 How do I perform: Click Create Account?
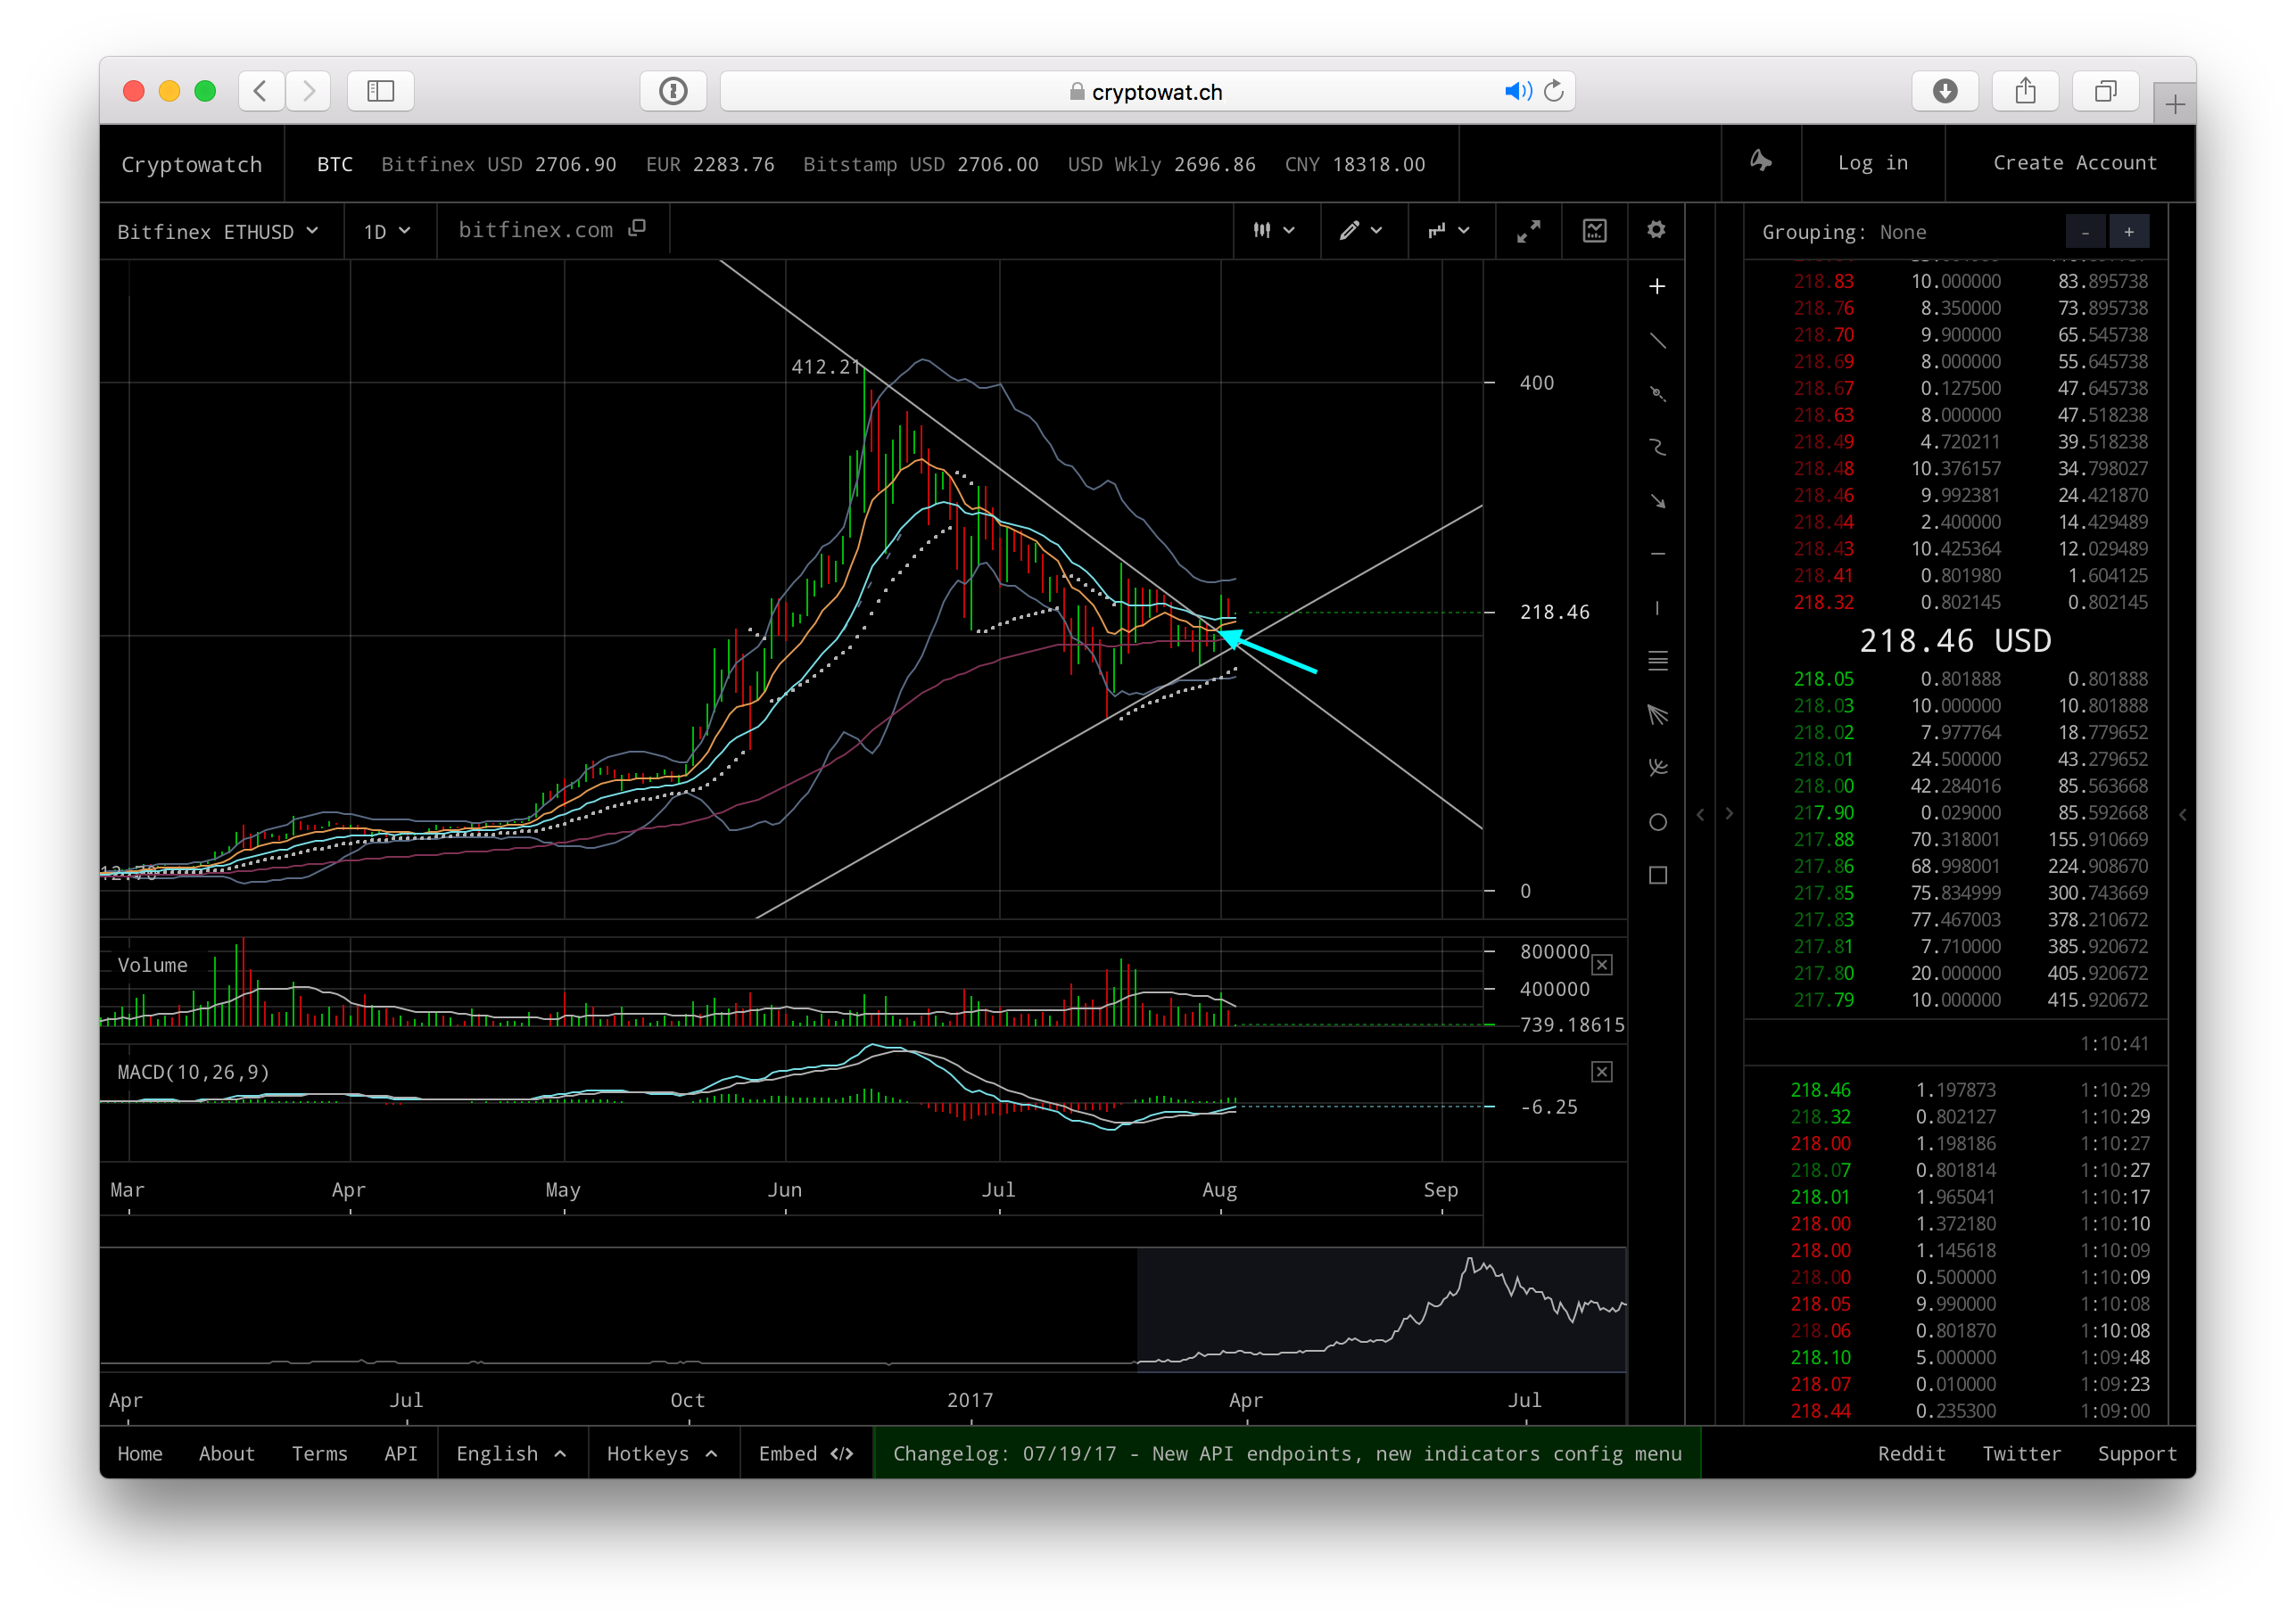pos(2074,163)
